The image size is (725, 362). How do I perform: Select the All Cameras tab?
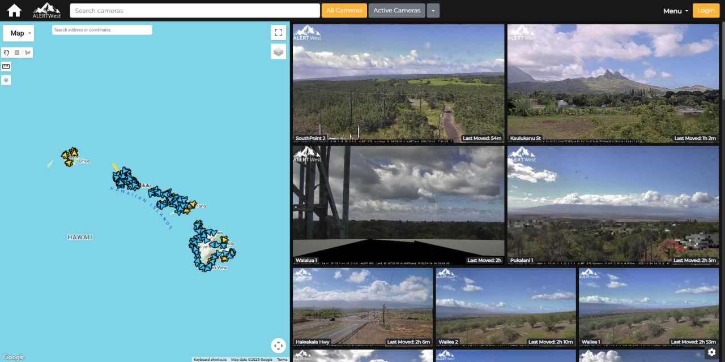344,10
